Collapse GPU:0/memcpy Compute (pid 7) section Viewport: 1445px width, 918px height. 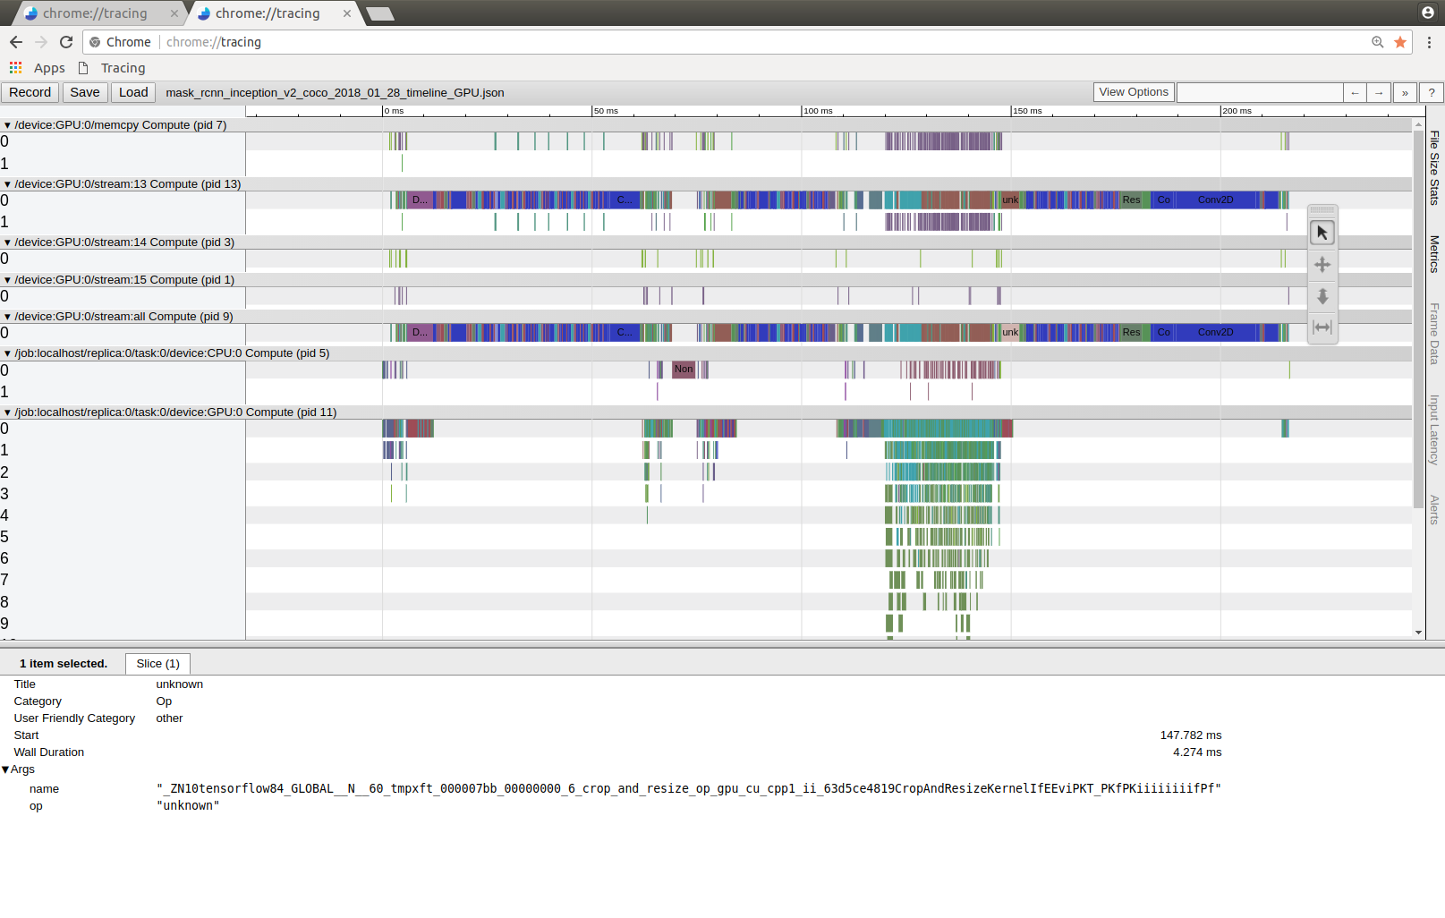tap(7, 125)
